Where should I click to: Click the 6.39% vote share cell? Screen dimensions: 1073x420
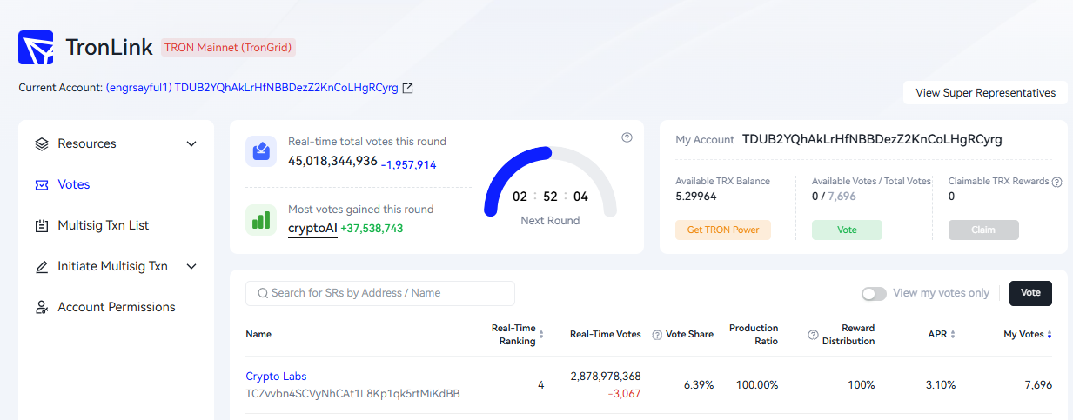pos(699,384)
